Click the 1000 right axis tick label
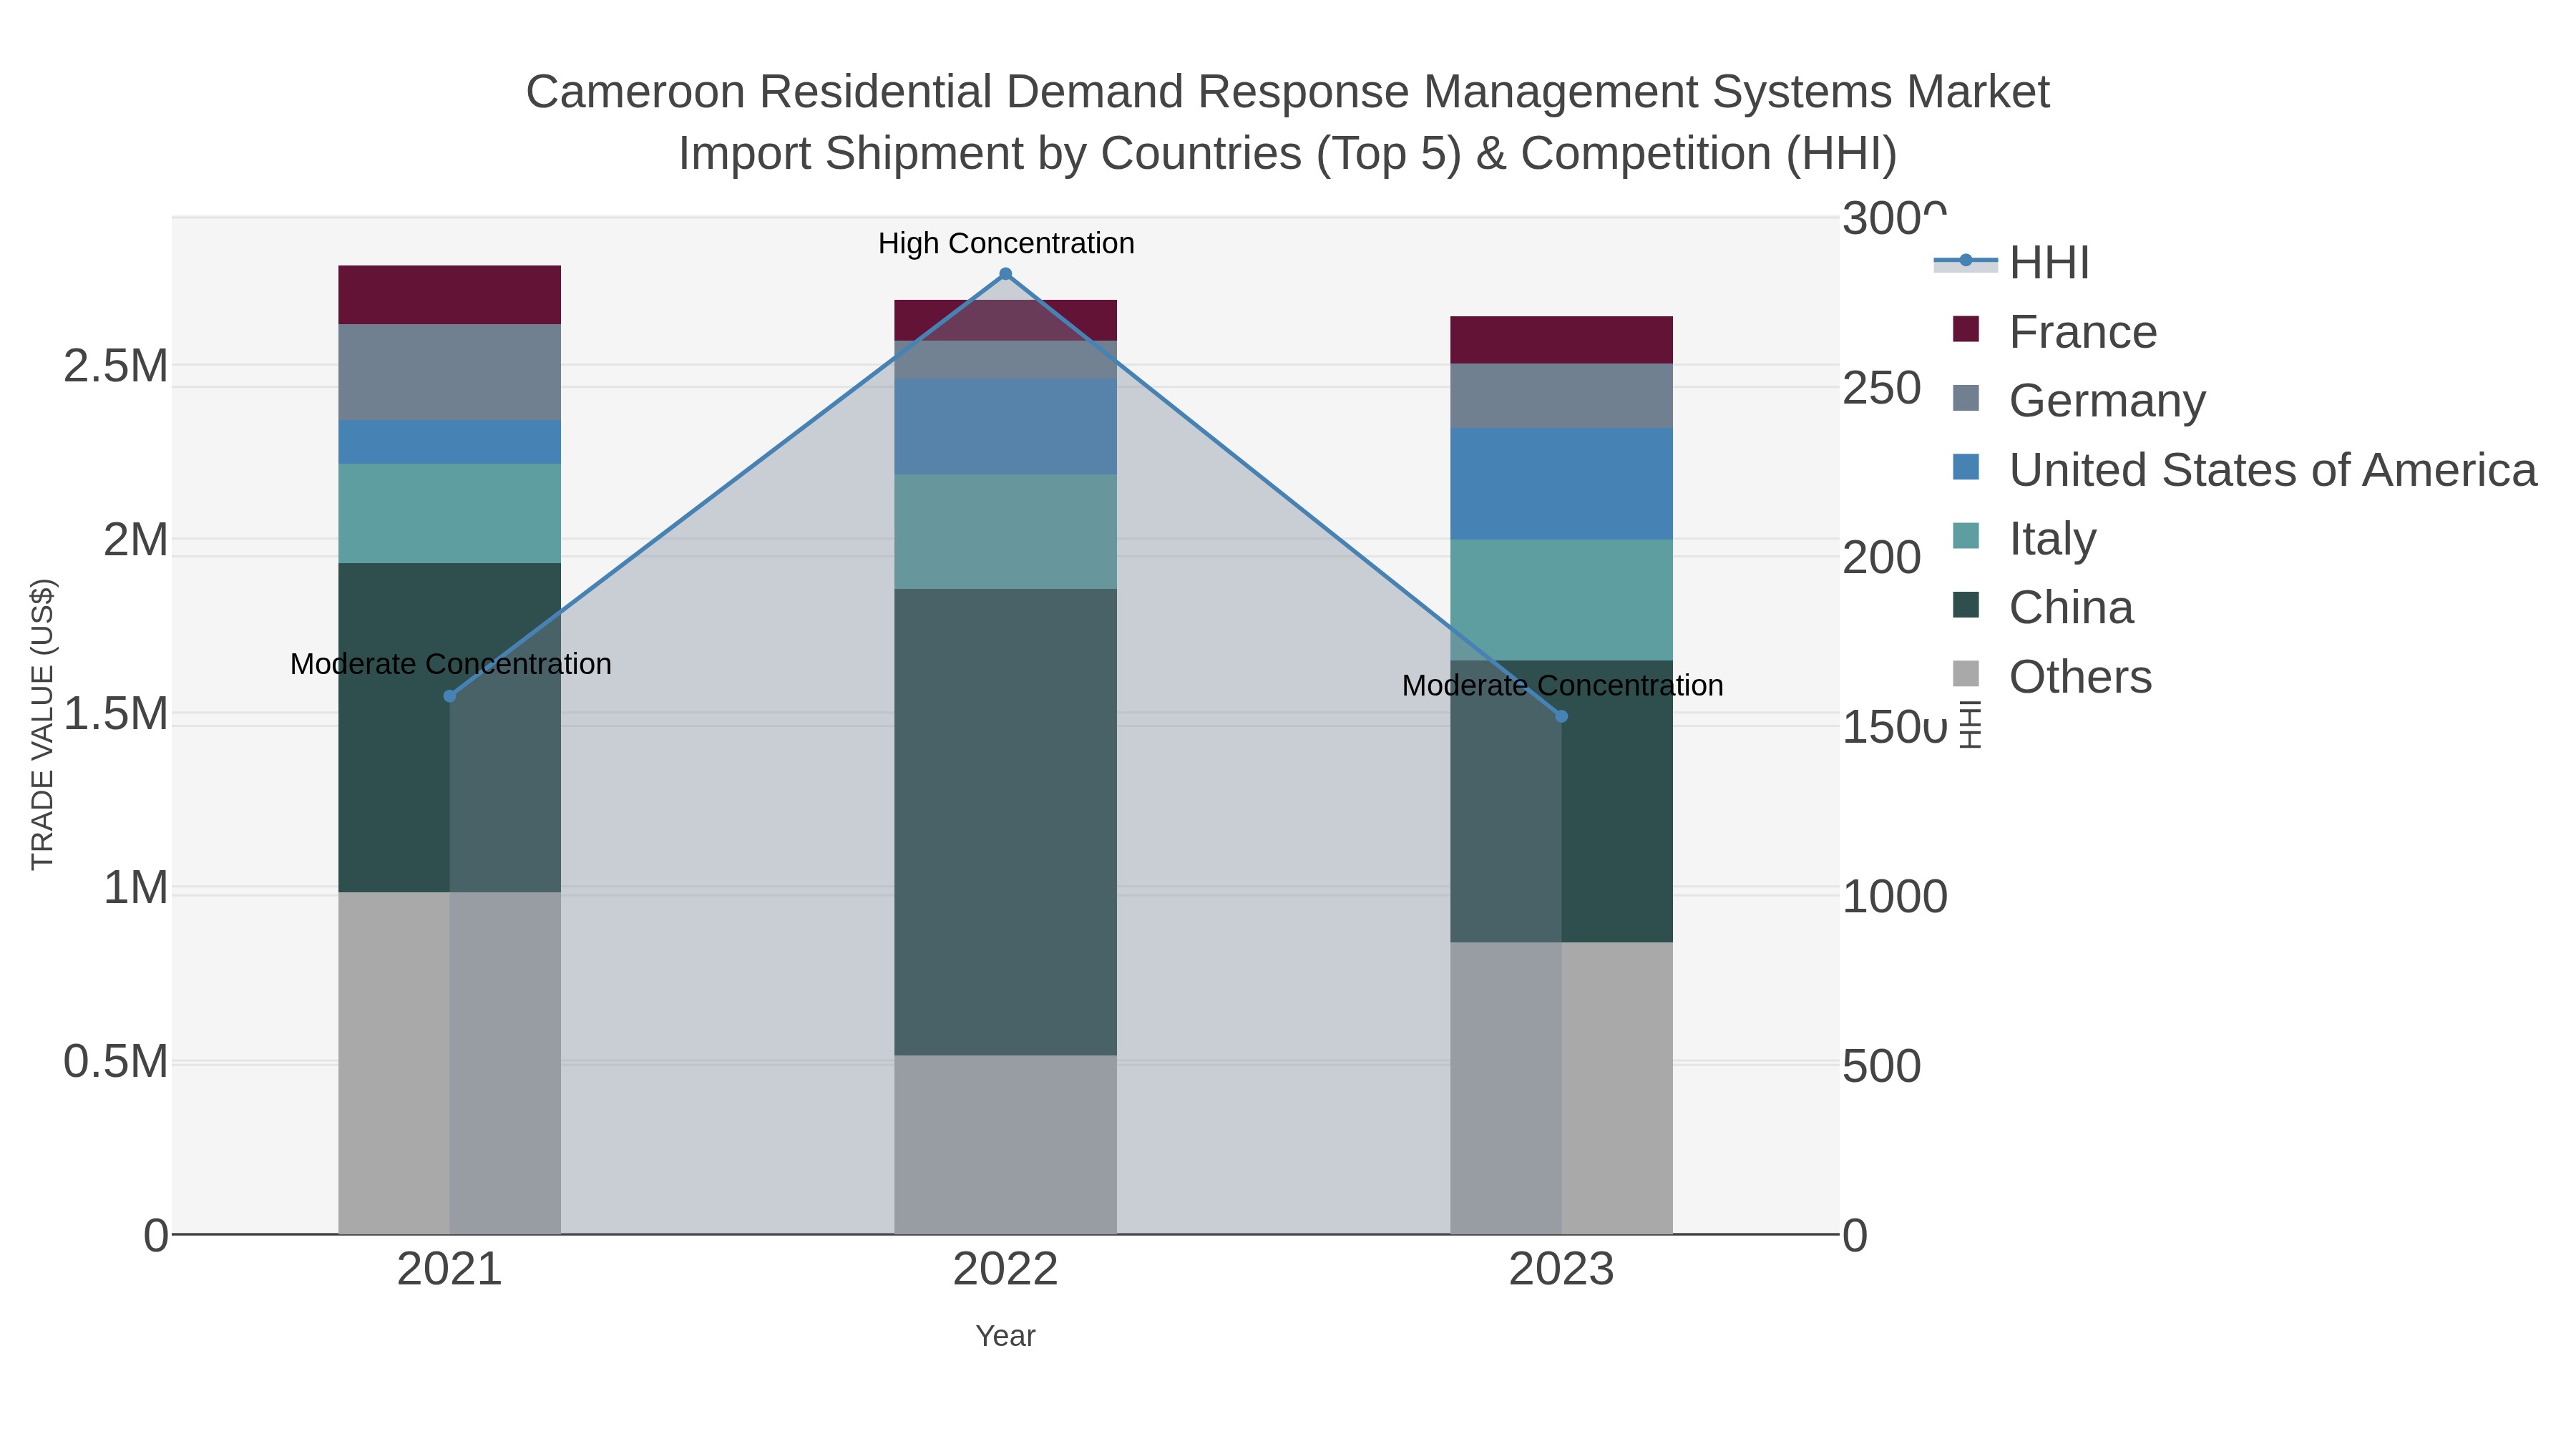The image size is (2576, 1449). coord(1895,897)
